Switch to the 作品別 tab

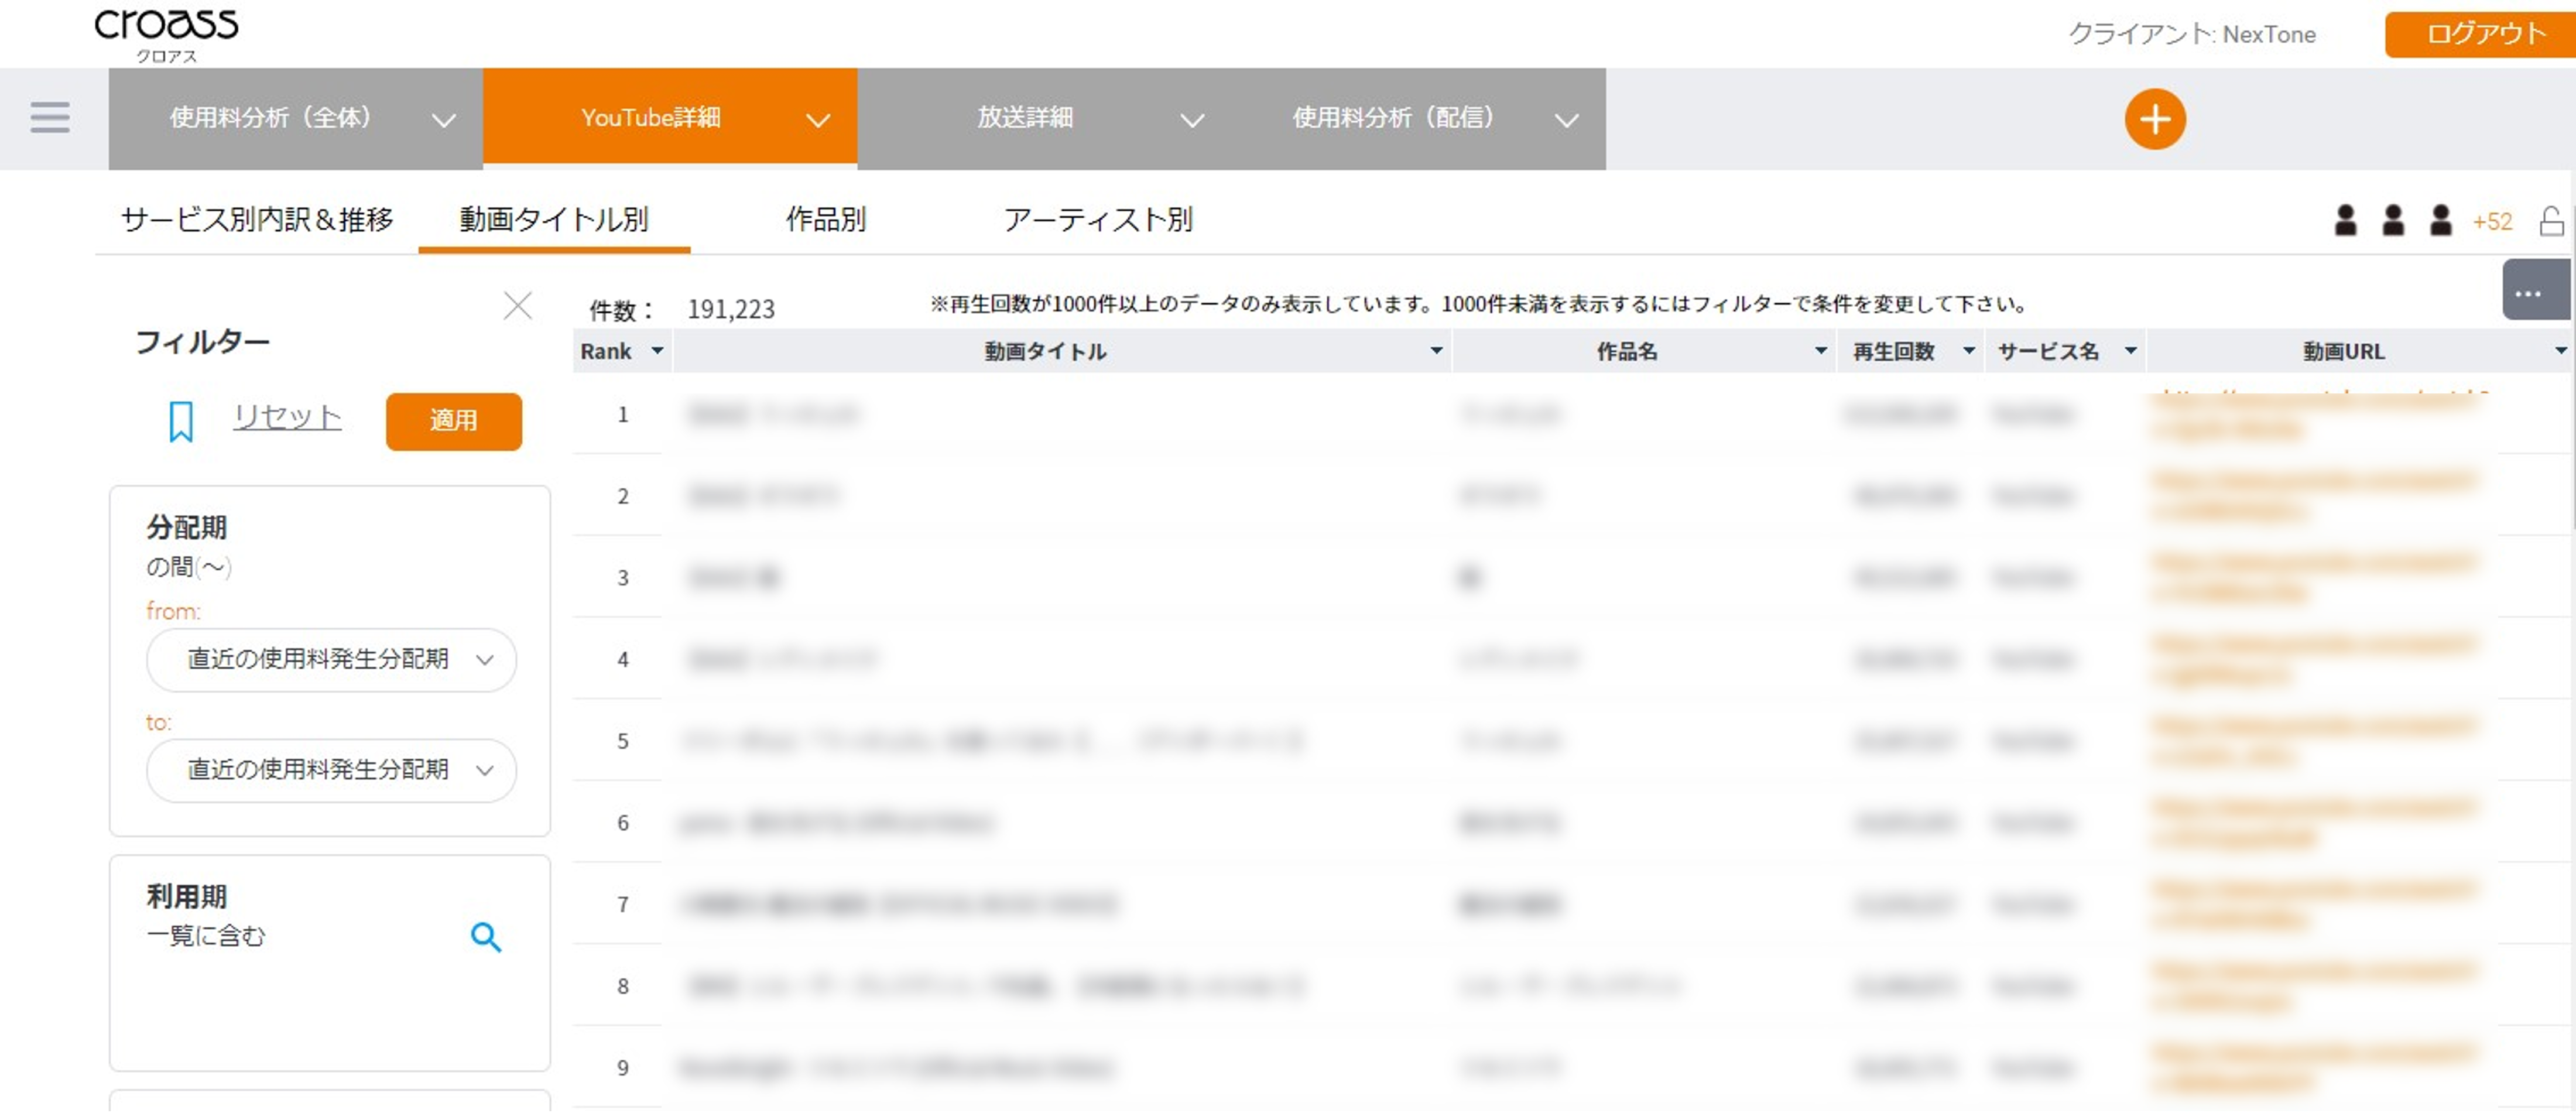coord(825,219)
